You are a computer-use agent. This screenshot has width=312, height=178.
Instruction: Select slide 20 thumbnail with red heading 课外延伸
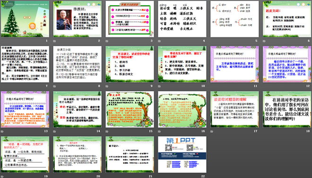click(77, 154)
